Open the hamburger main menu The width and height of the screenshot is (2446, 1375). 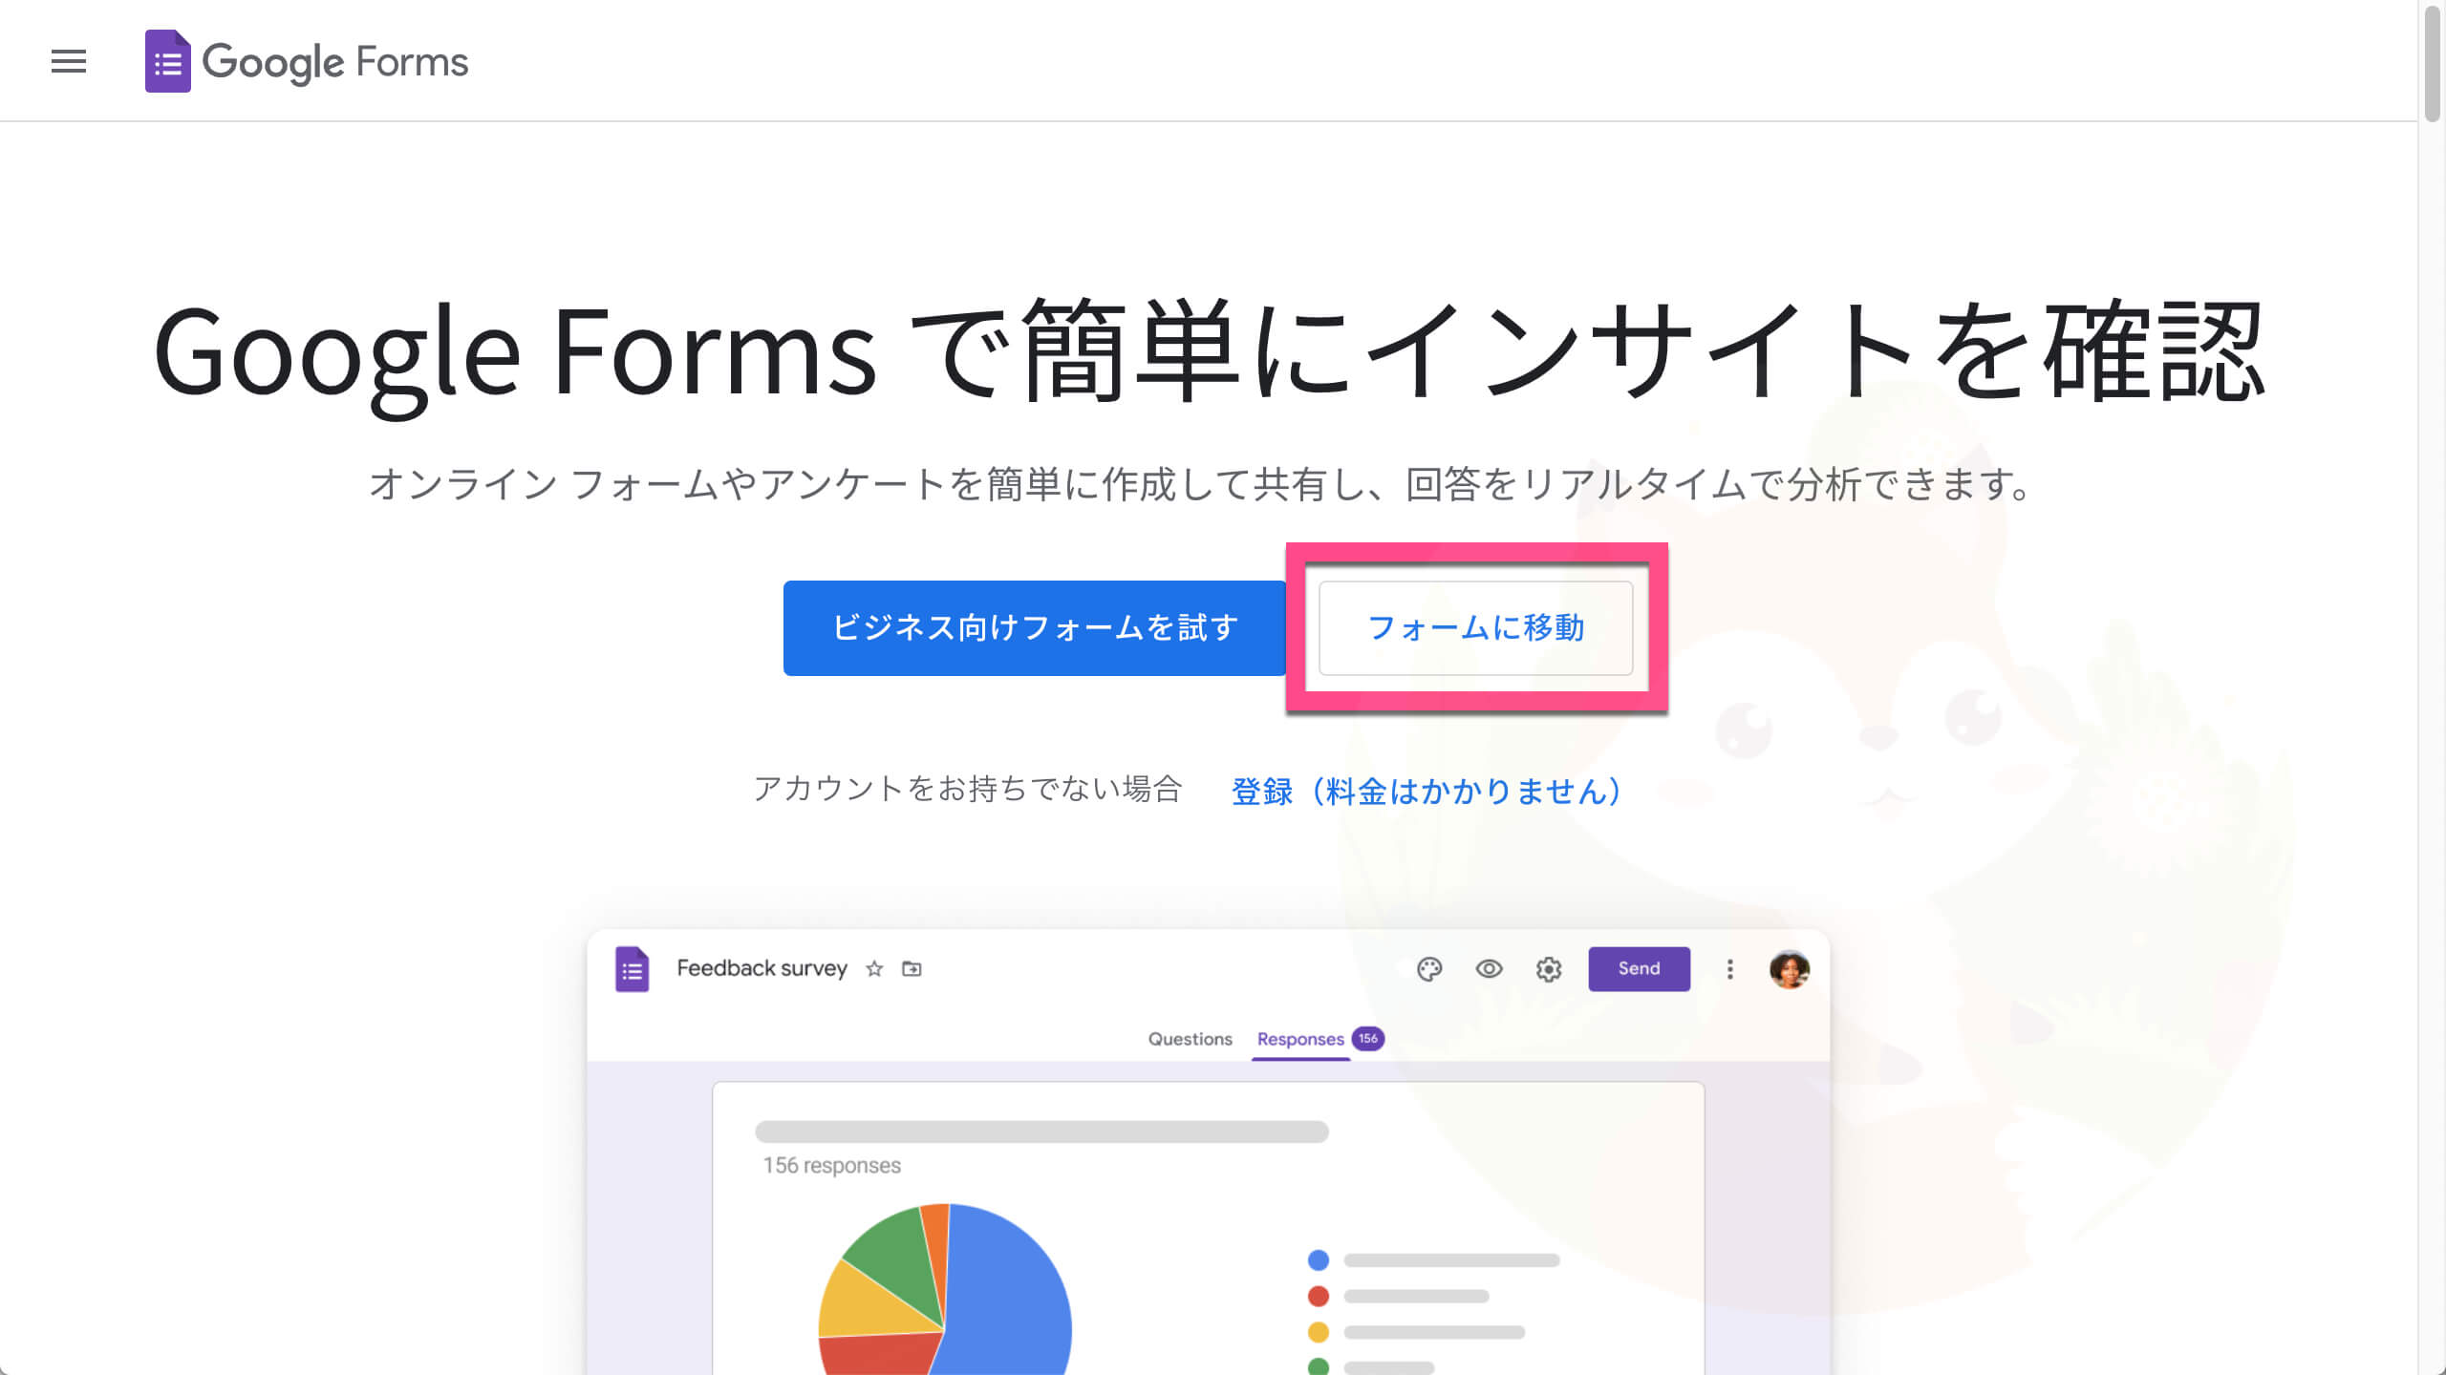click(x=69, y=61)
